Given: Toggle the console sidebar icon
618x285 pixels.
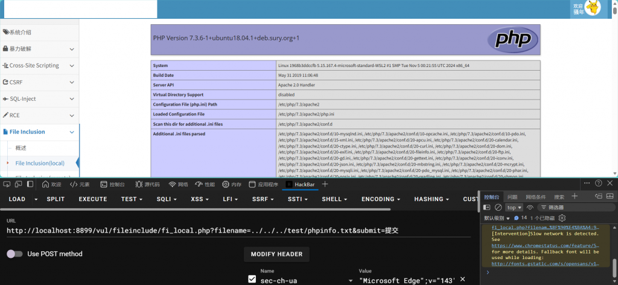Looking at the screenshot, I should [x=488, y=207].
